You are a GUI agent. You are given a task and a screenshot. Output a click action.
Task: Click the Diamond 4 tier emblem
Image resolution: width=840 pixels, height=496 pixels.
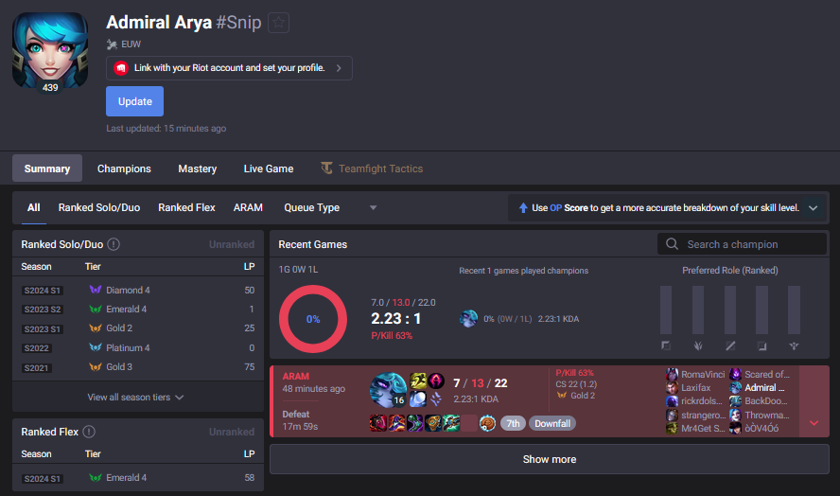(96, 290)
